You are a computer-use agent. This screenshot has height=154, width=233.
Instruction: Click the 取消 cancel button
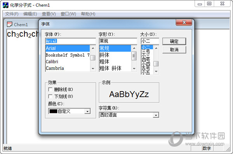tap(174, 50)
